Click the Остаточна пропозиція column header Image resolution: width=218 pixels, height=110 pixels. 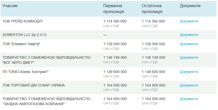pyautogui.click(x=152, y=9)
